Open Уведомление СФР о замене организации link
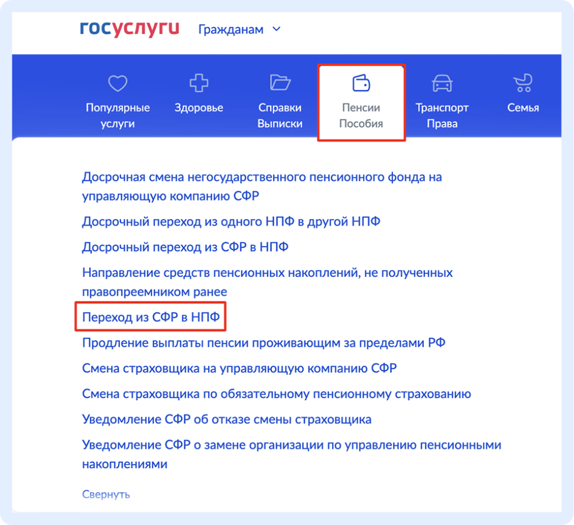 click(x=291, y=454)
